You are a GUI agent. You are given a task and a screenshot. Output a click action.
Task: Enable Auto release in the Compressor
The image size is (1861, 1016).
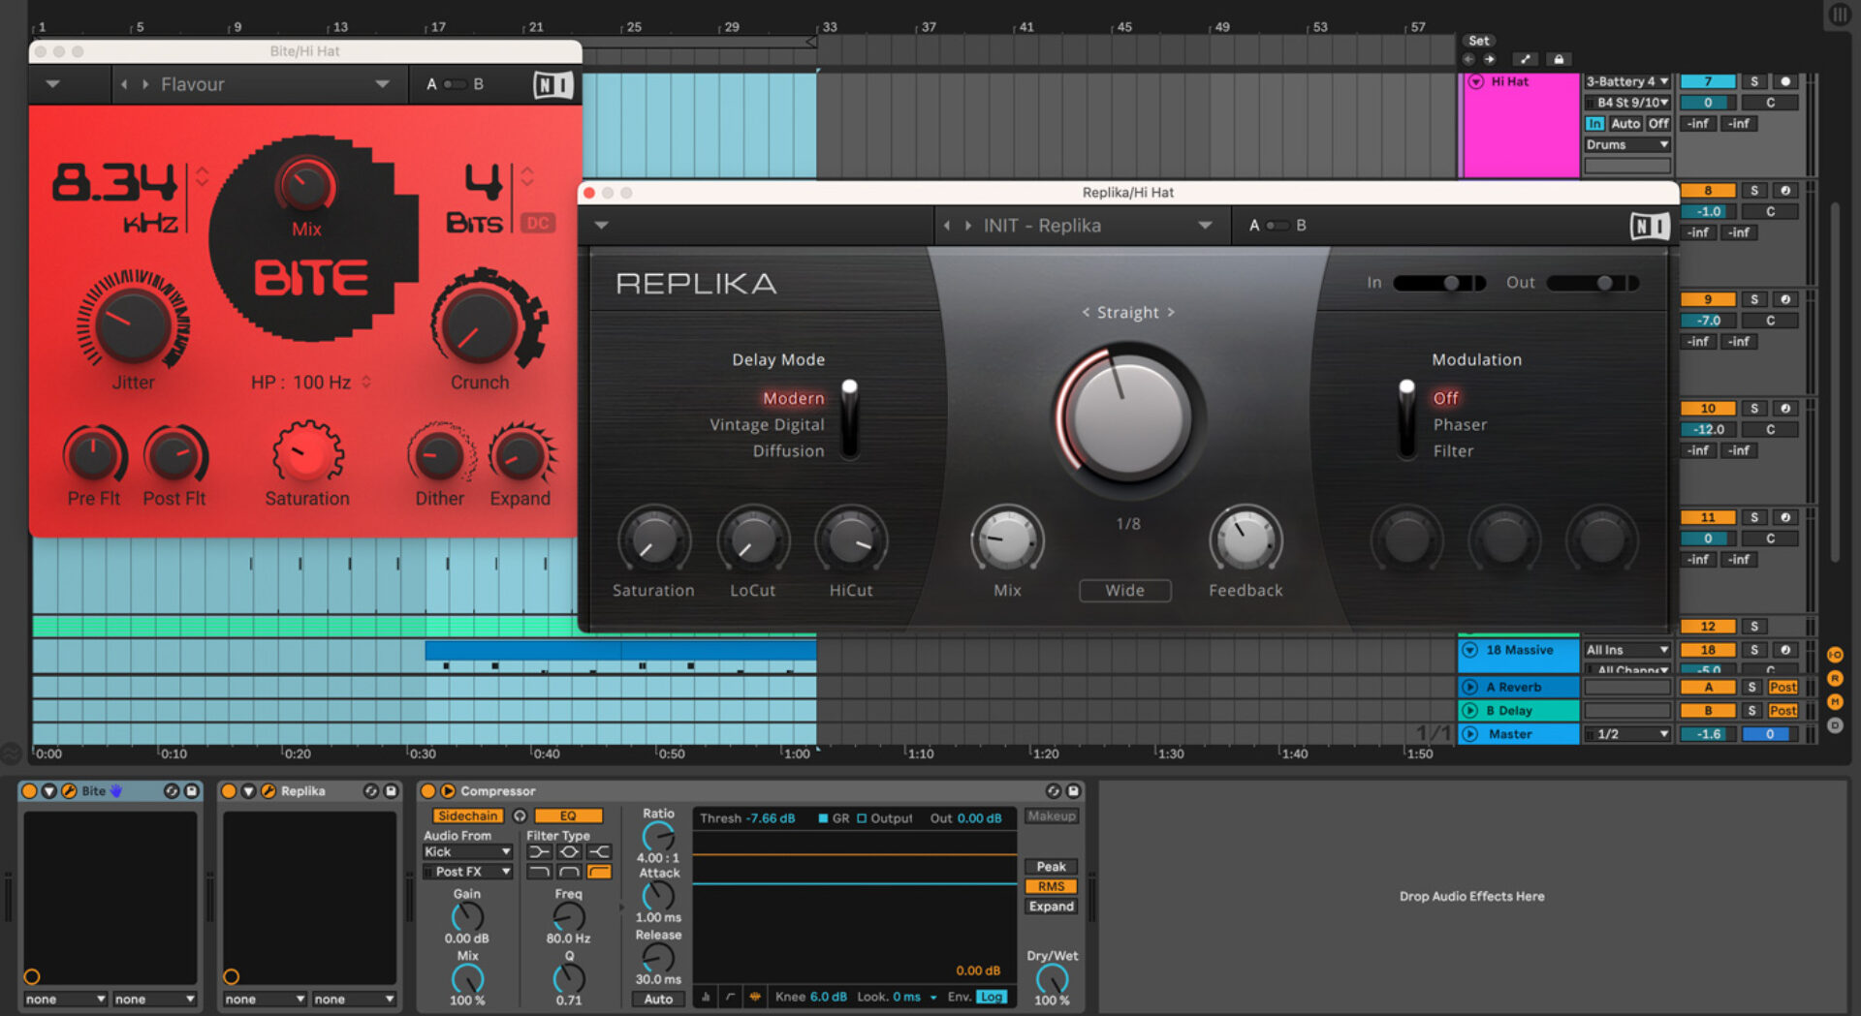658,999
